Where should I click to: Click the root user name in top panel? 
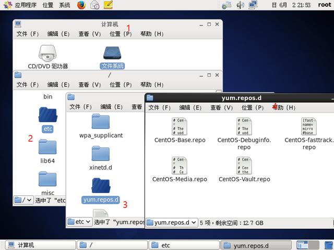[x=325, y=5]
